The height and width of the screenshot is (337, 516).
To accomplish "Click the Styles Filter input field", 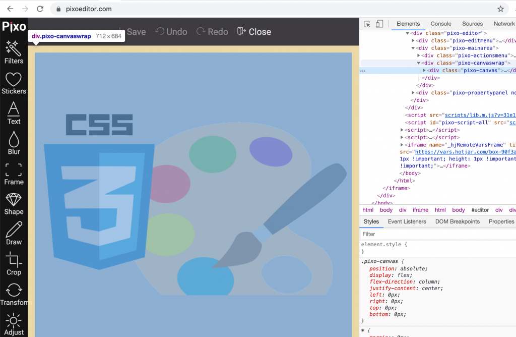I will [438, 234].
